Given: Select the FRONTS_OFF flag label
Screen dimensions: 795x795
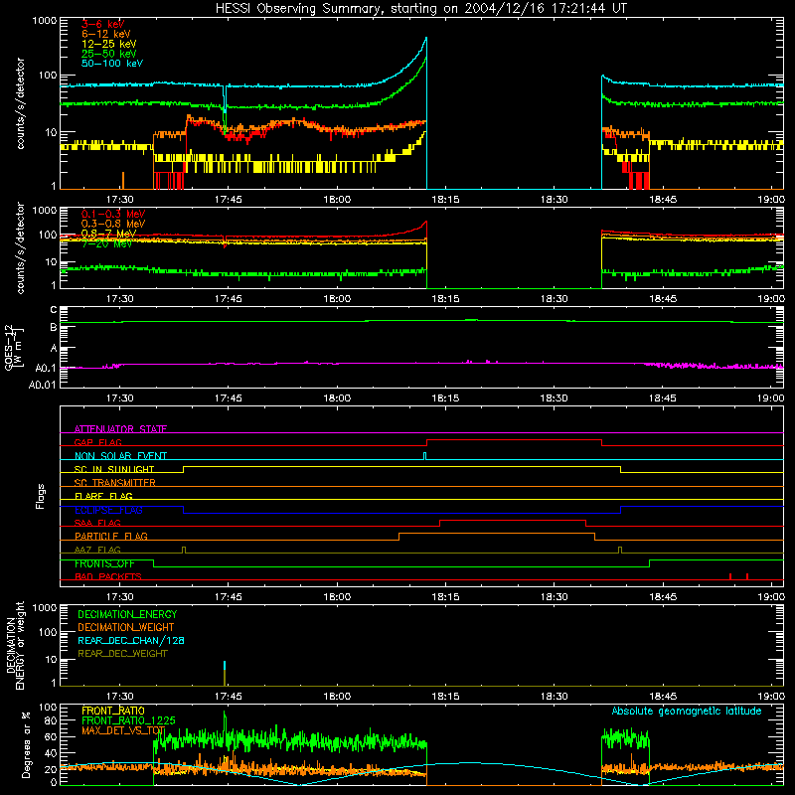Looking at the screenshot, I should coord(104,563).
